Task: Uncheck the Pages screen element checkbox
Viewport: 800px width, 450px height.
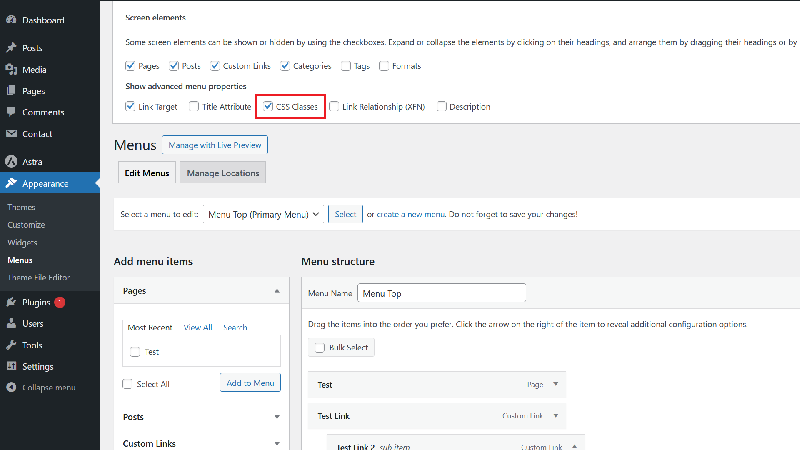Action: click(x=130, y=66)
